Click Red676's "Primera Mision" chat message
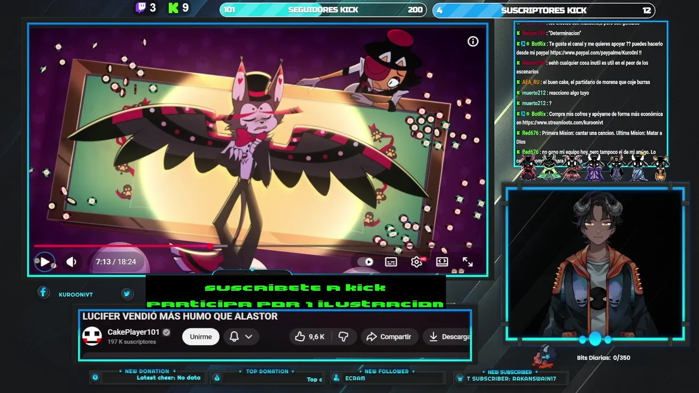The width and height of the screenshot is (699, 393). coord(589,137)
